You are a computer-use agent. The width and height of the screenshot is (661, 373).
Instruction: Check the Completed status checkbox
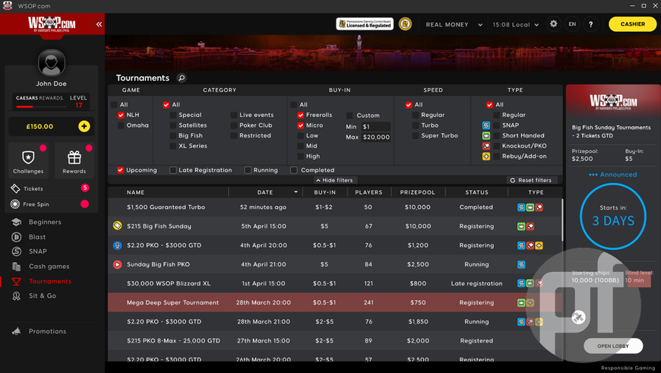(x=294, y=170)
